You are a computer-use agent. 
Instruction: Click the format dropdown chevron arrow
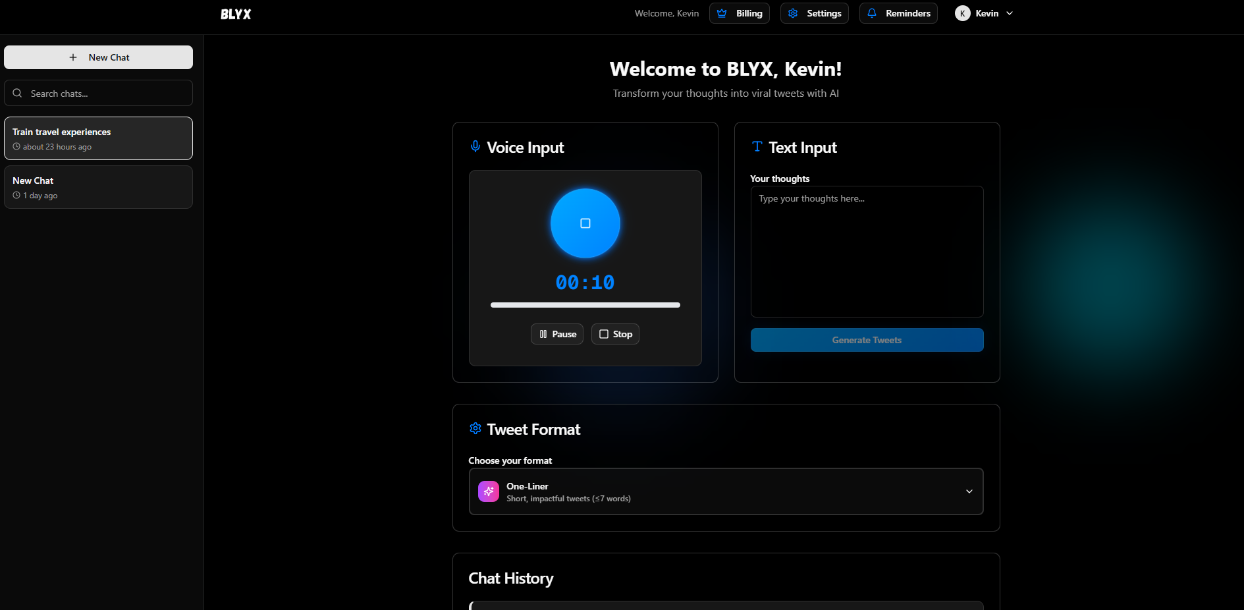969,491
